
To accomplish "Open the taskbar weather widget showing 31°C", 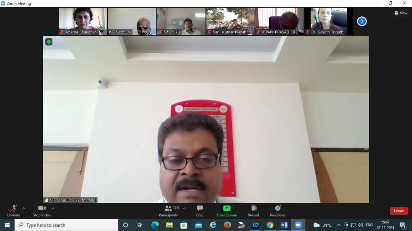I will coord(323,225).
